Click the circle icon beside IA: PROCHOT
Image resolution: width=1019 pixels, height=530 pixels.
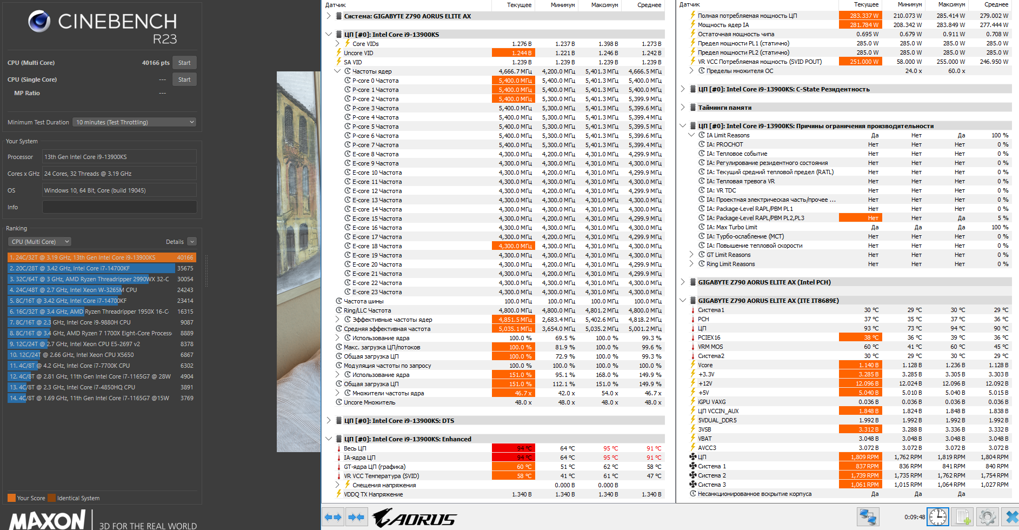pyautogui.click(x=702, y=144)
